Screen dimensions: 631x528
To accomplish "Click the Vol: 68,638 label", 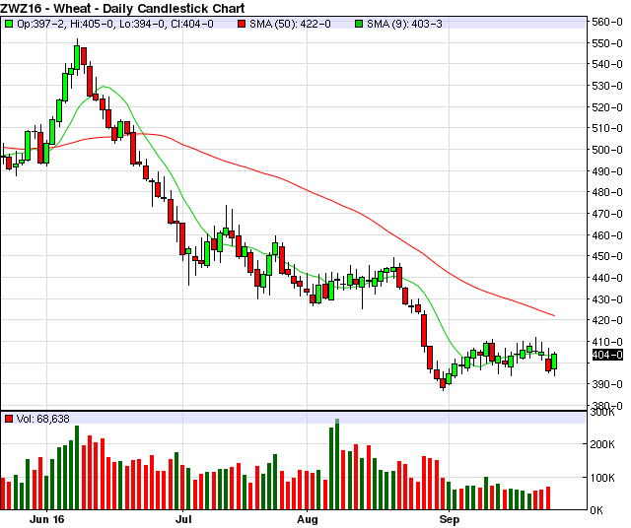I will (x=42, y=419).
